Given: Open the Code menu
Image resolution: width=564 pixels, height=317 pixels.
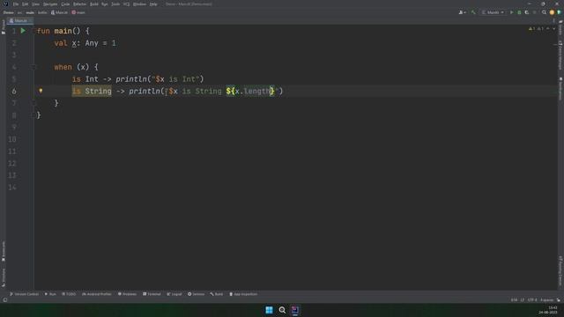Looking at the screenshot, I should click(x=65, y=4).
